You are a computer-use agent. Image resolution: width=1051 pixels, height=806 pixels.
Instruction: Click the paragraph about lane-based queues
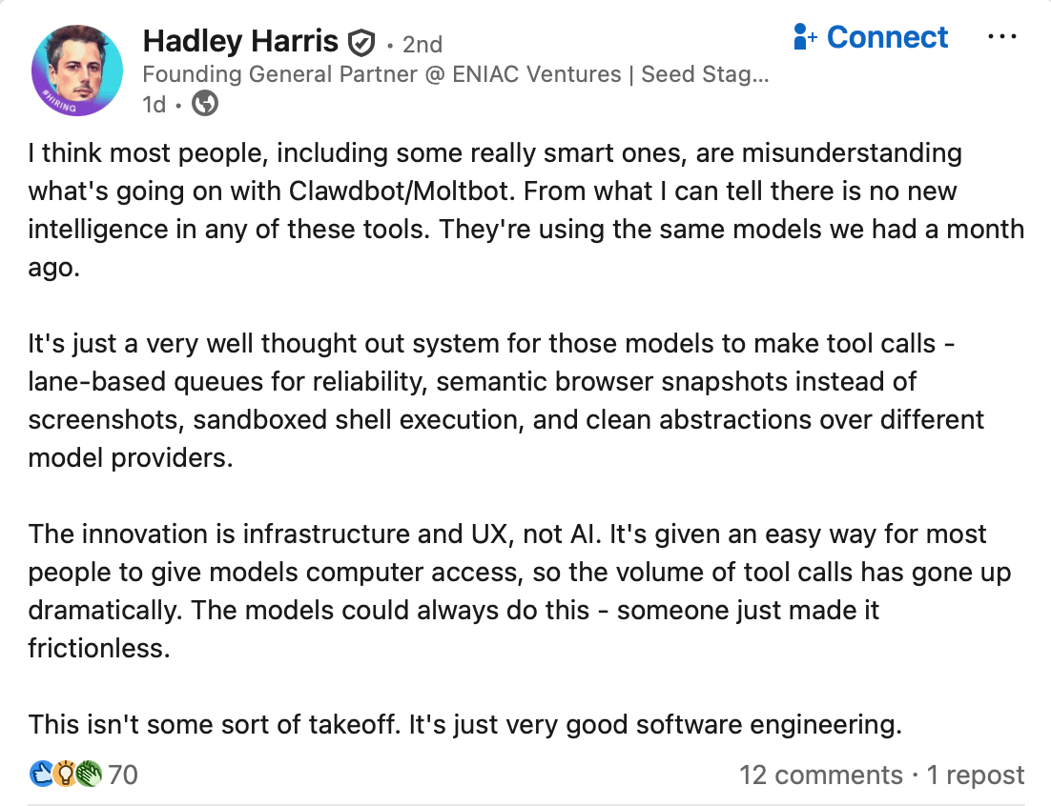point(506,400)
